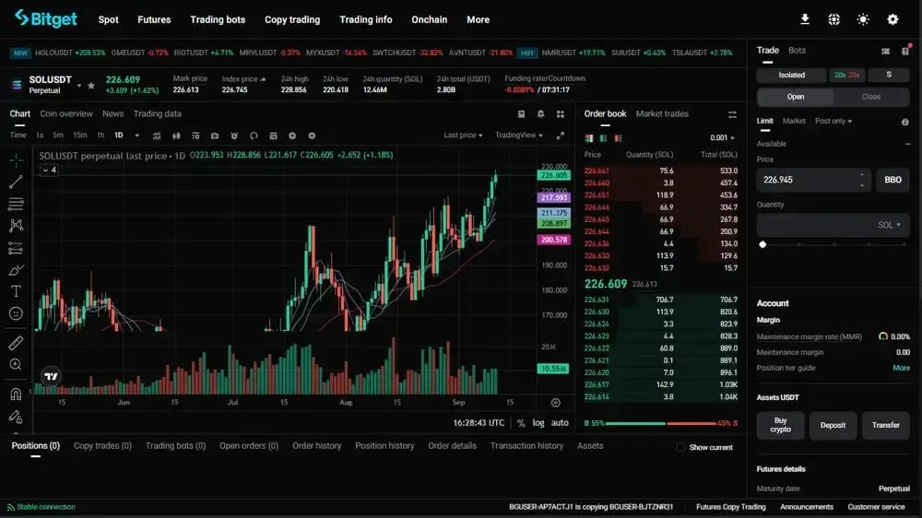Open the Post only order type dropdown
Screen dimensions: 922x518
click(x=833, y=121)
